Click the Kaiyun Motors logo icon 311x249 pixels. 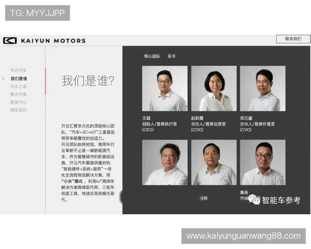click(10, 40)
